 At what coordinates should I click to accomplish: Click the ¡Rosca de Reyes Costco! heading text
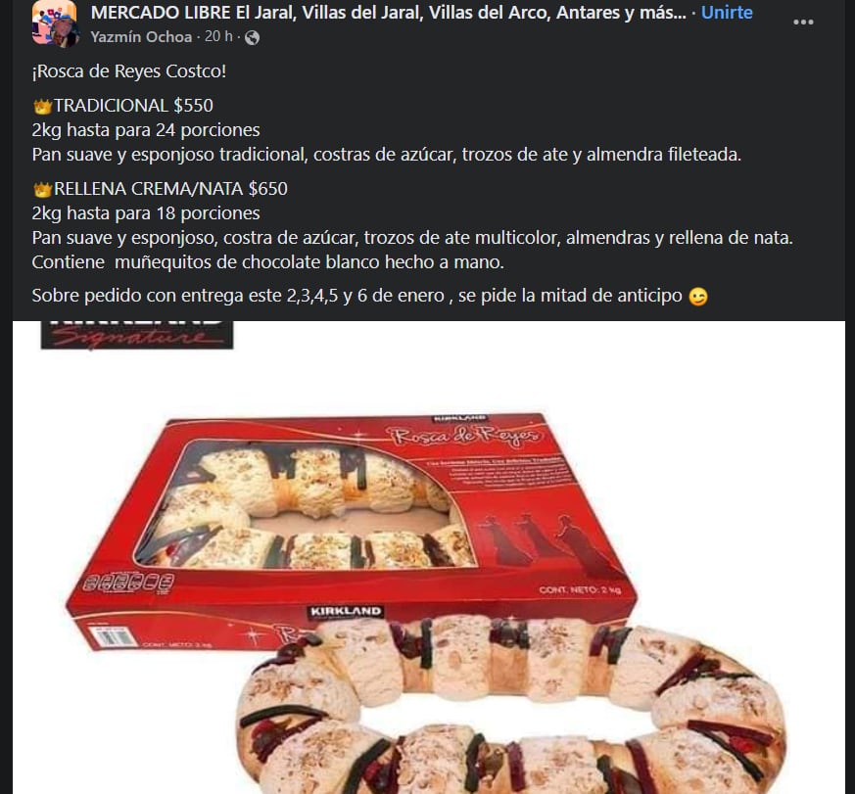tap(129, 71)
